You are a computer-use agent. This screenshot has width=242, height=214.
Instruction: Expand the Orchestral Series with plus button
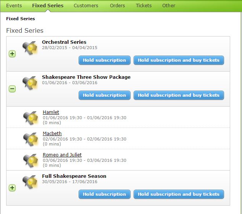pos(12,54)
